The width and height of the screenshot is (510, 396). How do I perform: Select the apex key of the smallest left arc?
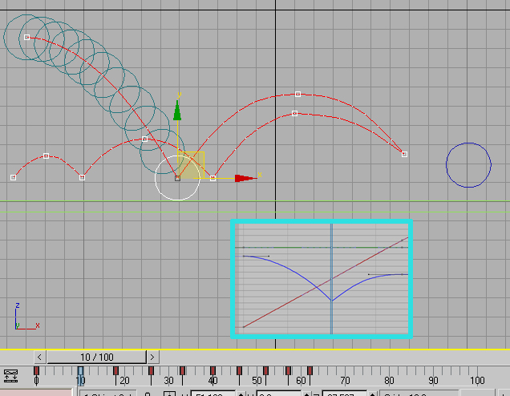[47, 156]
